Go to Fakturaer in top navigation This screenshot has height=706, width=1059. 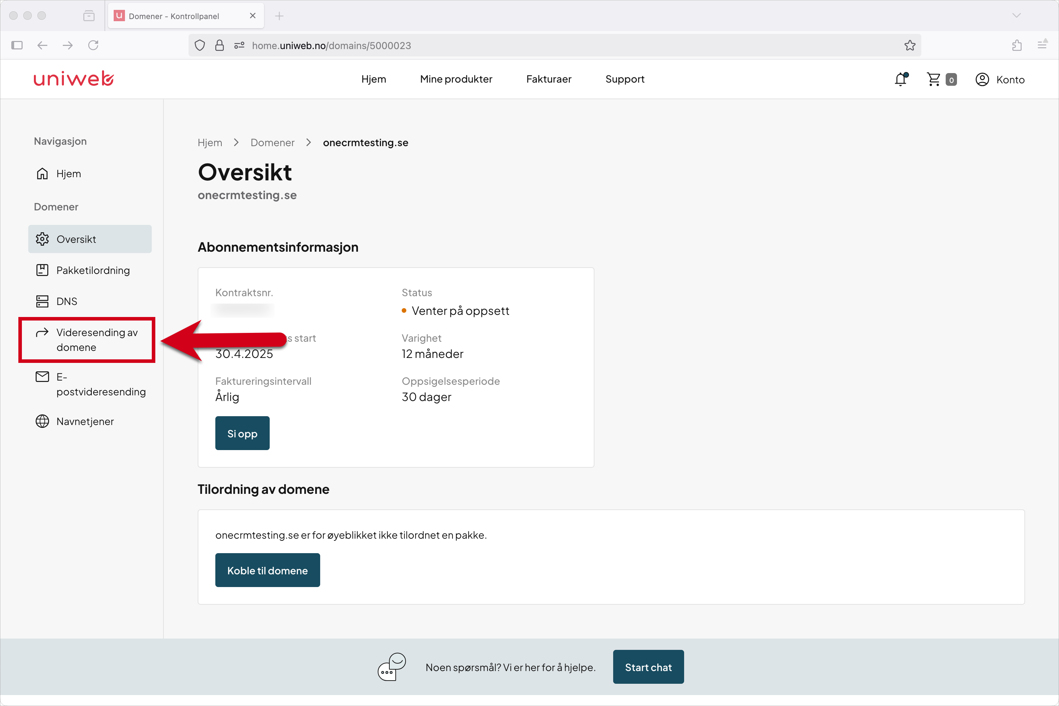[x=549, y=79]
